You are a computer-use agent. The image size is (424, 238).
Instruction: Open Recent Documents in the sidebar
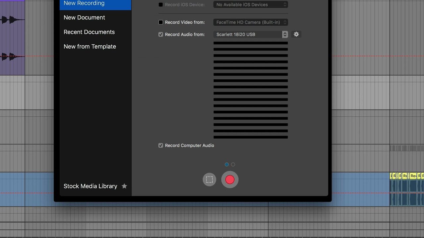pos(89,32)
